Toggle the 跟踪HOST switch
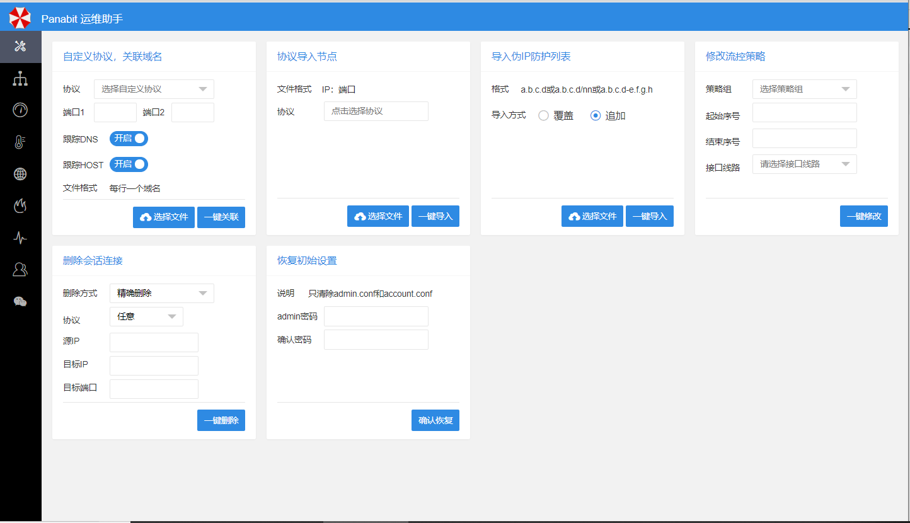Screen dimensions: 910x523 tap(129, 164)
